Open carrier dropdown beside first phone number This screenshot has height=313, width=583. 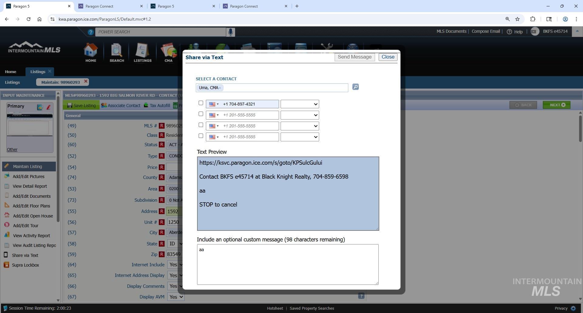point(299,104)
